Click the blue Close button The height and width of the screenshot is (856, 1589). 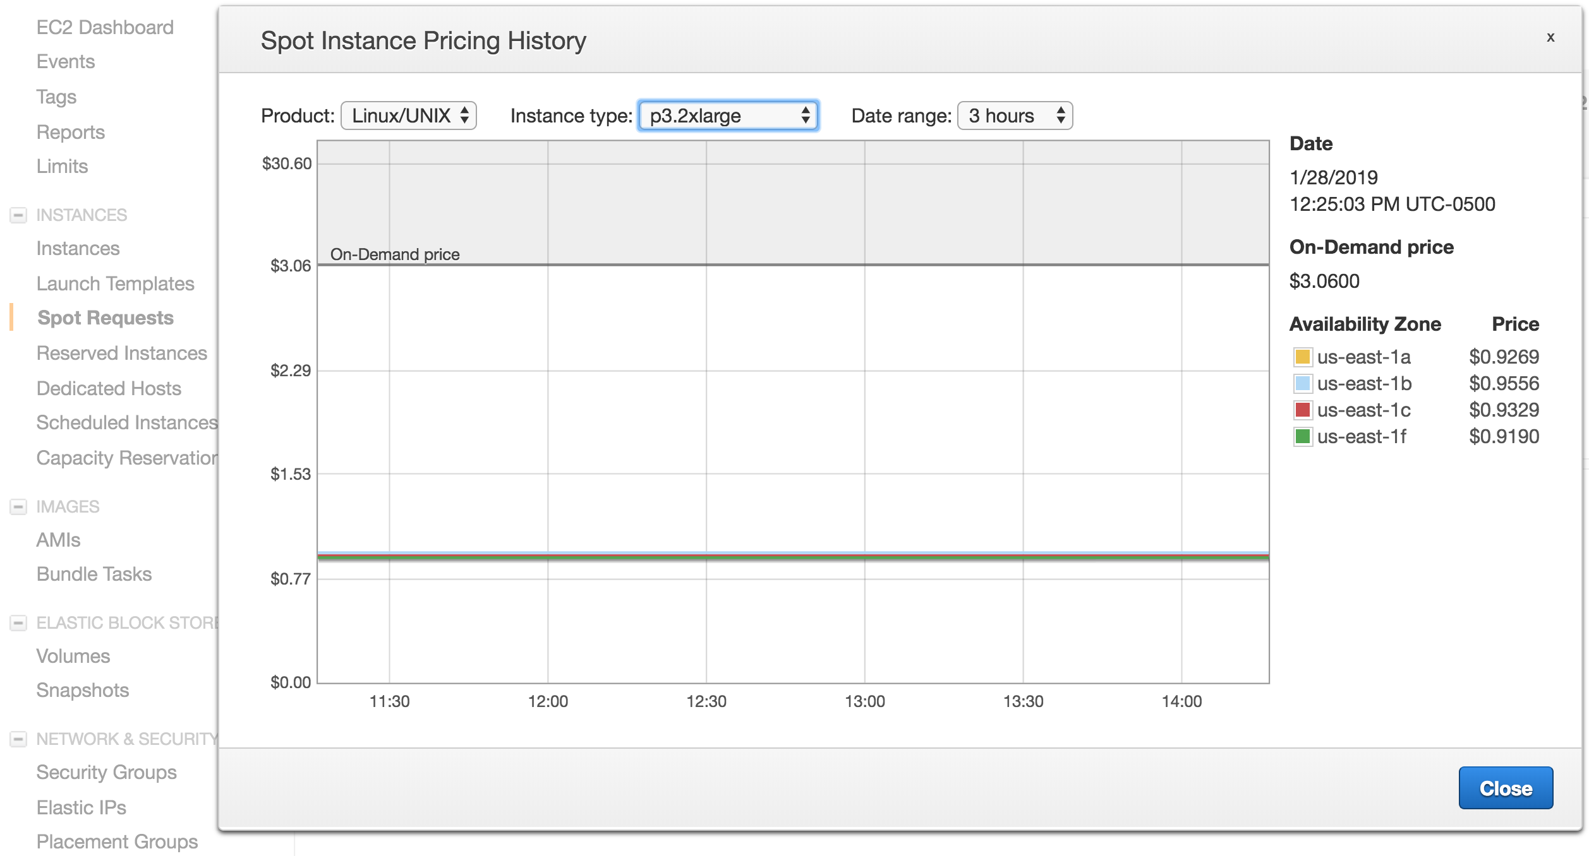1506,788
